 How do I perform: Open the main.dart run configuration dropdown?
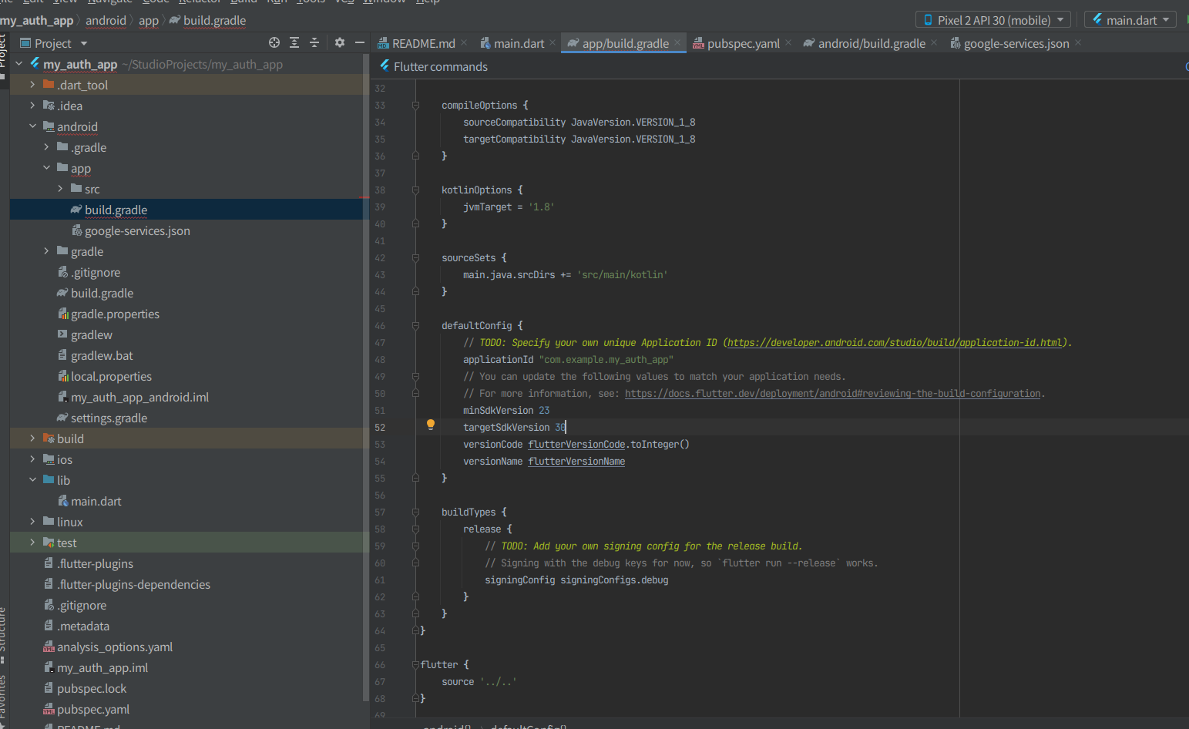1130,20
